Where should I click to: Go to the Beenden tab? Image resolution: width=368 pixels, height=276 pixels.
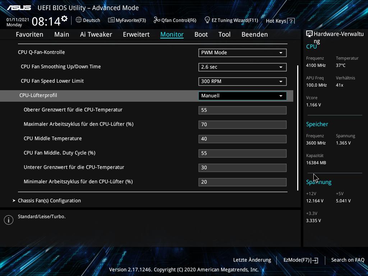255,34
